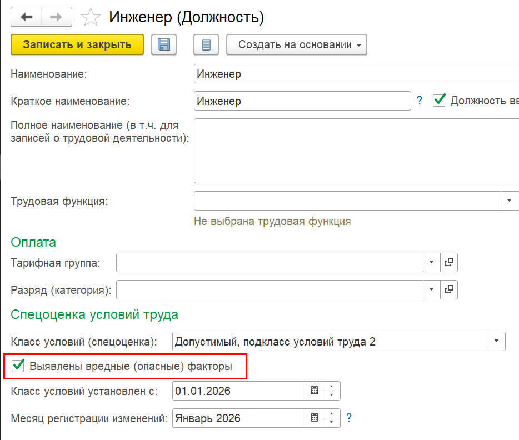Expand the Трудовая функция dropdown
The image size is (519, 440).
509,201
